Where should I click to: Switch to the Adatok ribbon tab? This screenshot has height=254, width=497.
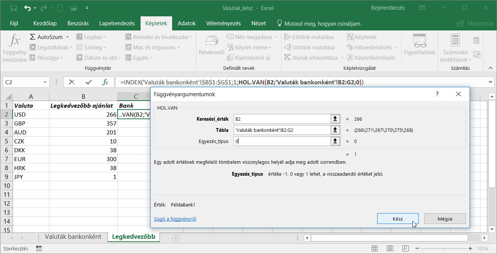(x=187, y=23)
